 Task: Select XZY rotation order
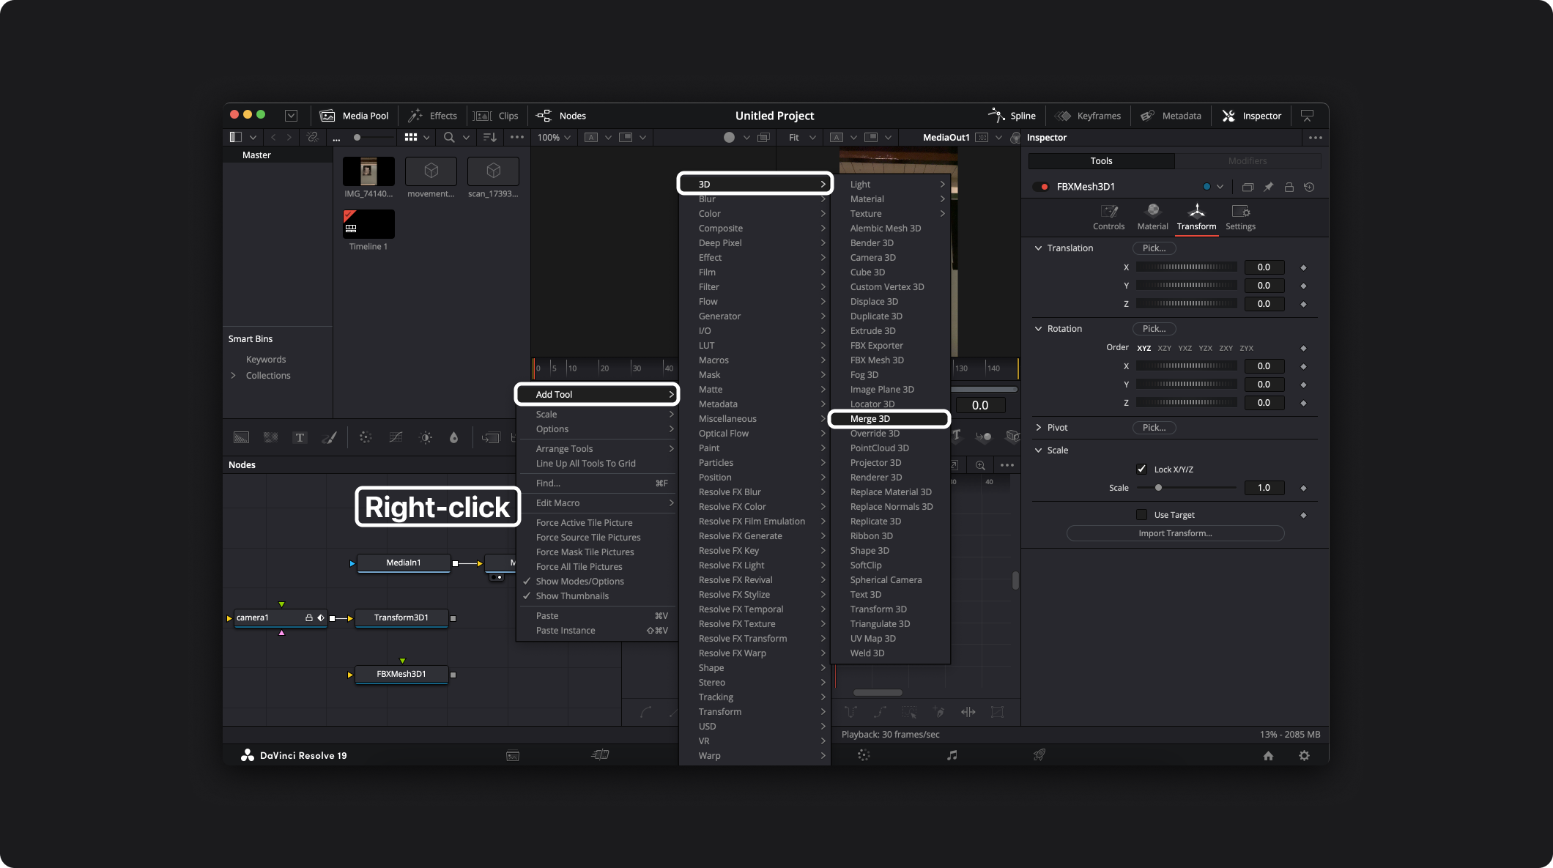point(1164,348)
